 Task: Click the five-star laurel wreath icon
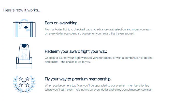click(x=24, y=84)
